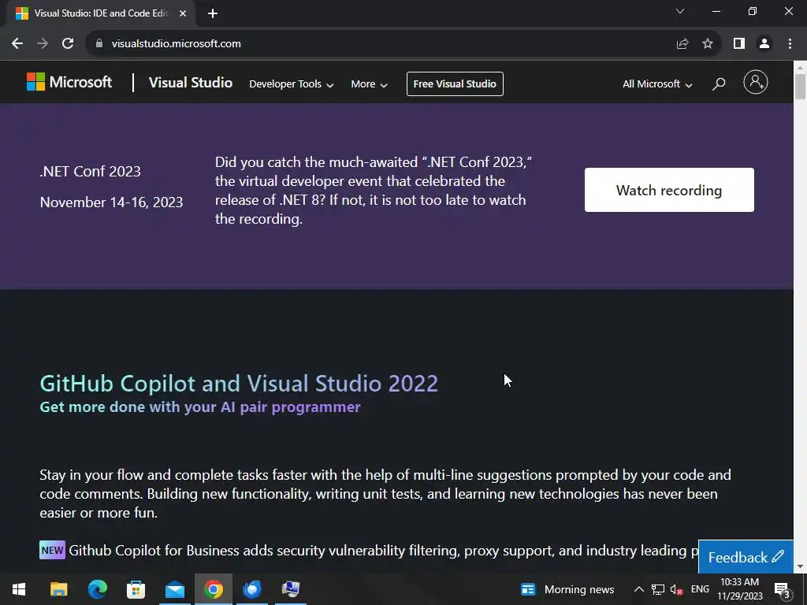Click 'Get more done with your AI pair programmer'

click(x=200, y=407)
